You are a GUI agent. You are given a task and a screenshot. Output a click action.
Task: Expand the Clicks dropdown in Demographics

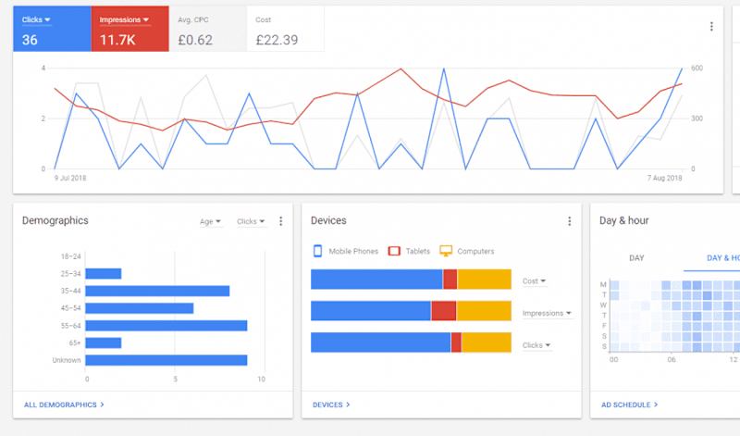[251, 221]
